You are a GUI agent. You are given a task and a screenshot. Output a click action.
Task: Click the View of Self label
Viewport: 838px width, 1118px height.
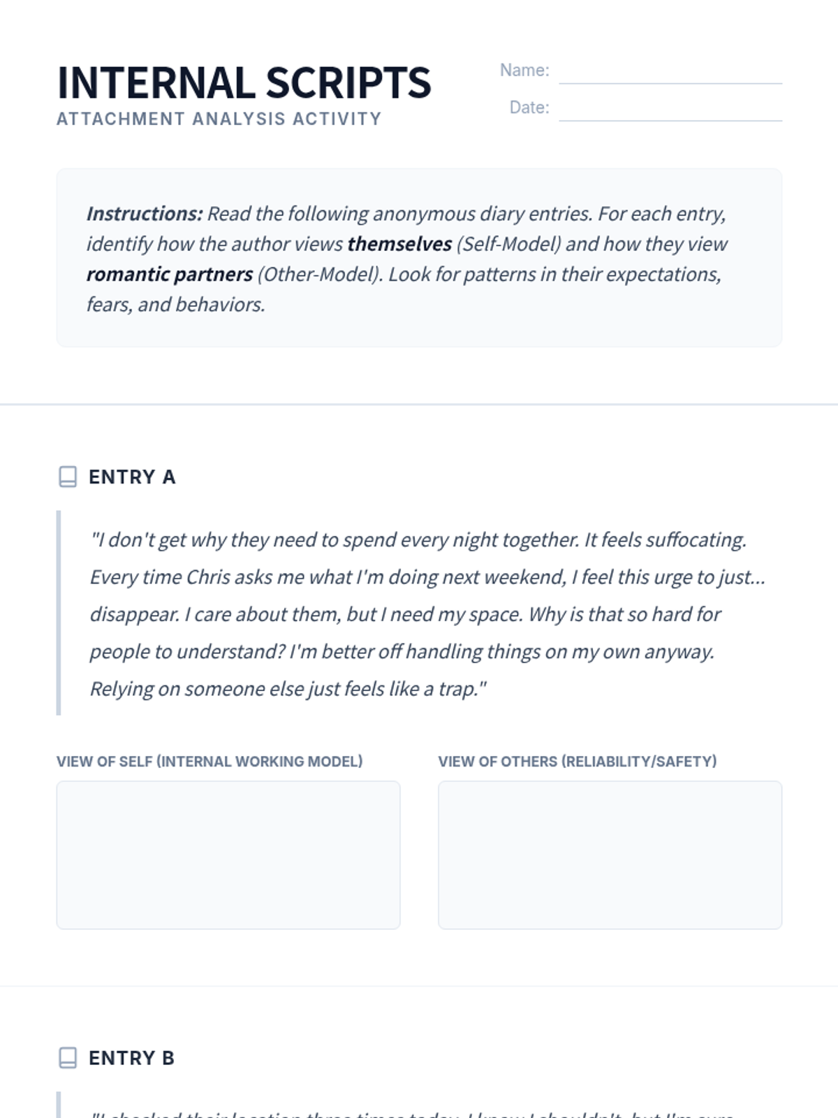[x=209, y=762]
